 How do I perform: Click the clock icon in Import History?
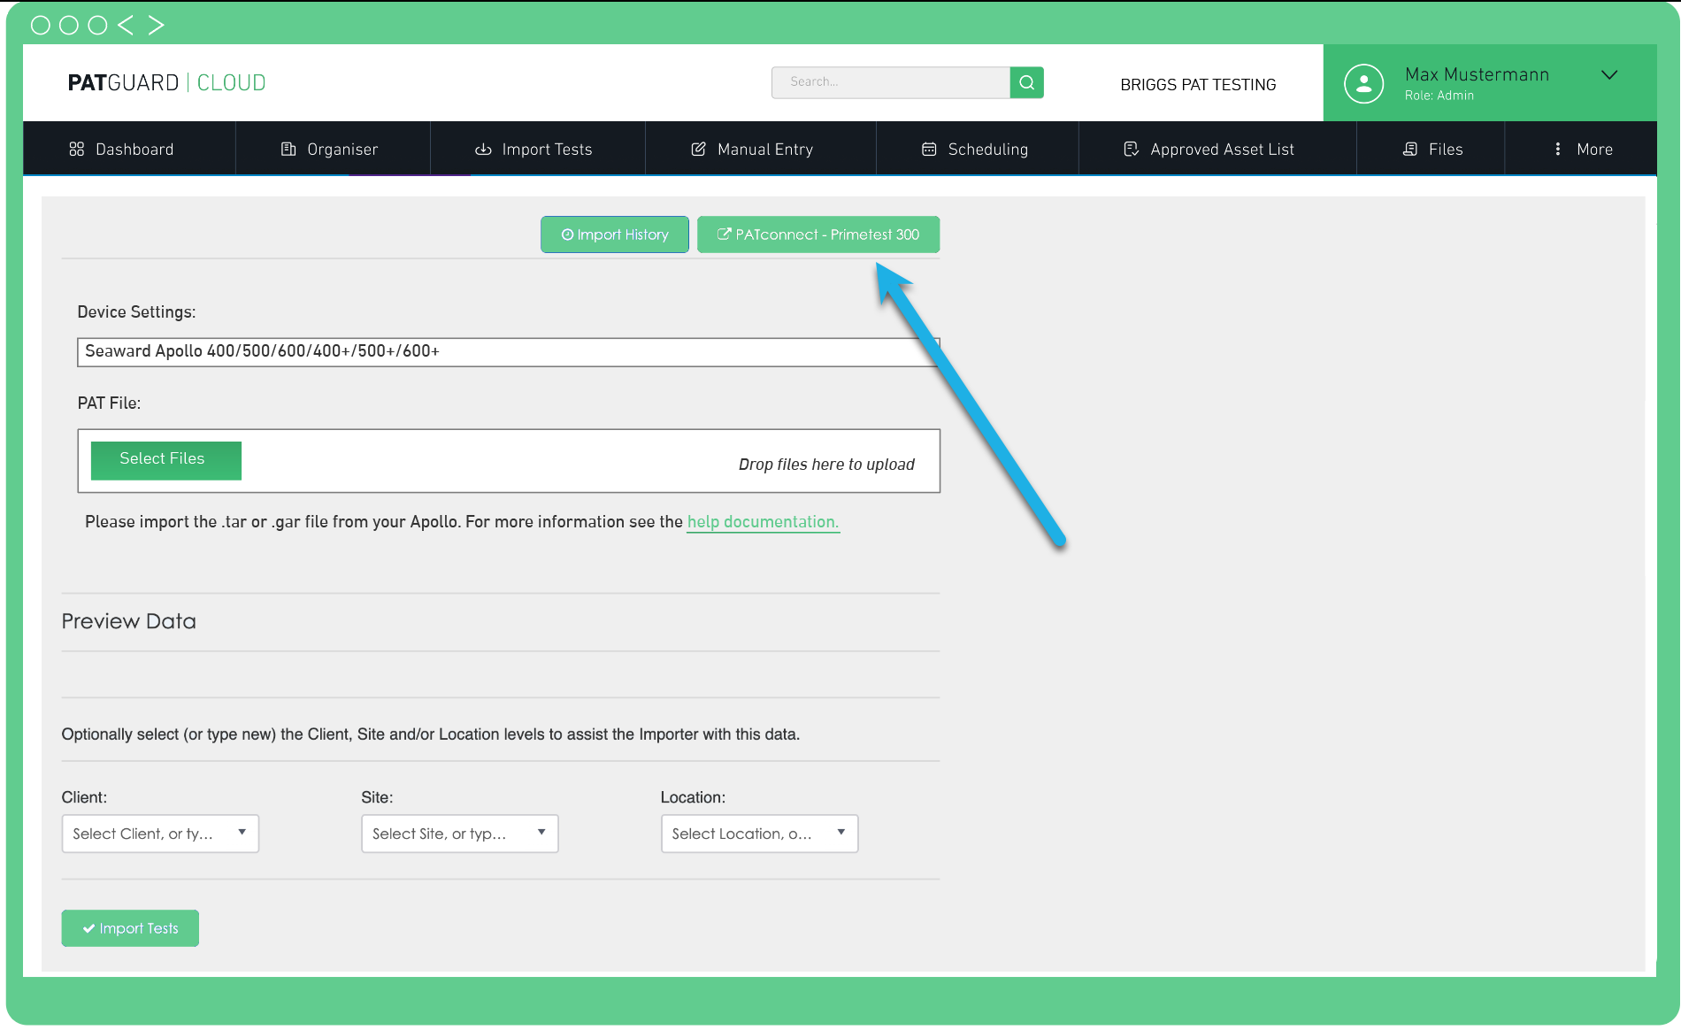tap(567, 234)
